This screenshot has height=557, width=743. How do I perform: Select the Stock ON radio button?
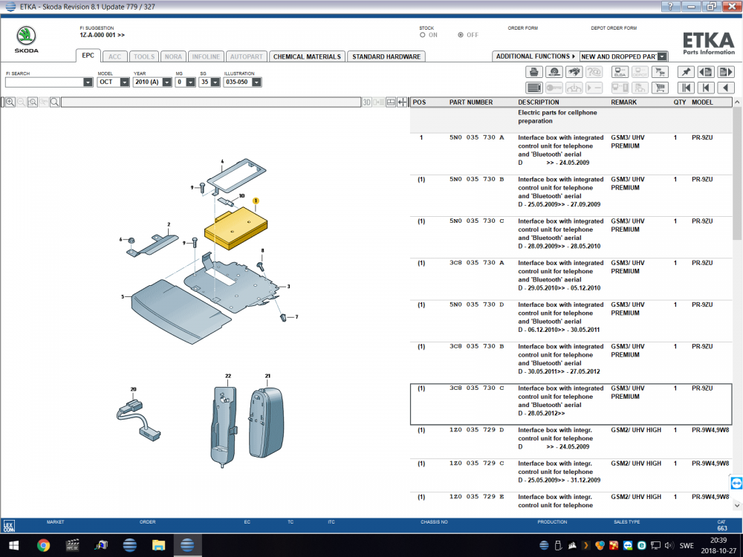tap(422, 35)
